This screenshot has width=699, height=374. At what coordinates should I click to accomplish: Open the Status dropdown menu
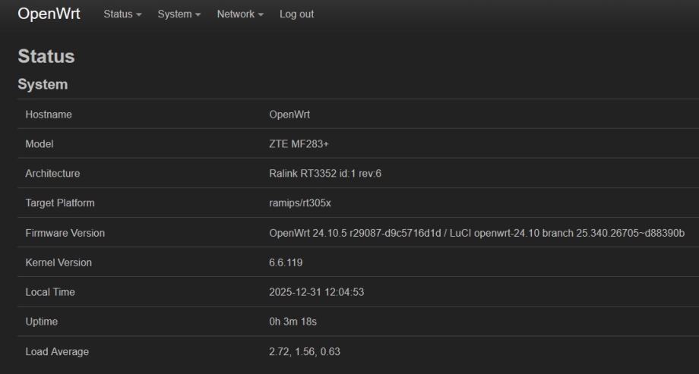tap(122, 14)
